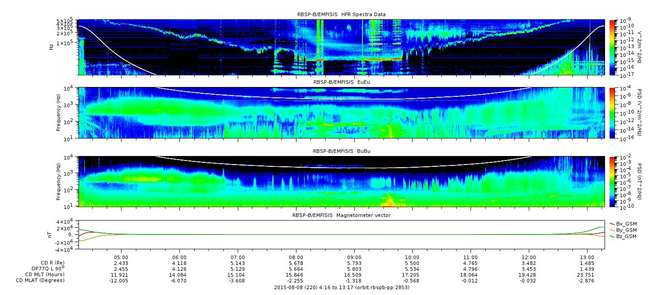Select the RBSP-B/EMFISIS HFR Spectra Data title
649x295 pixels.
341,14
